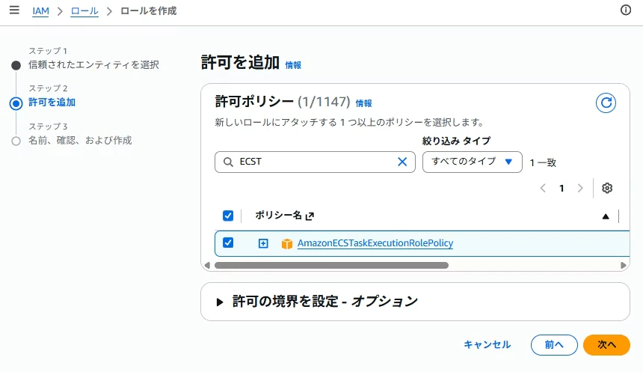Refresh the permissions policy list

(x=606, y=103)
